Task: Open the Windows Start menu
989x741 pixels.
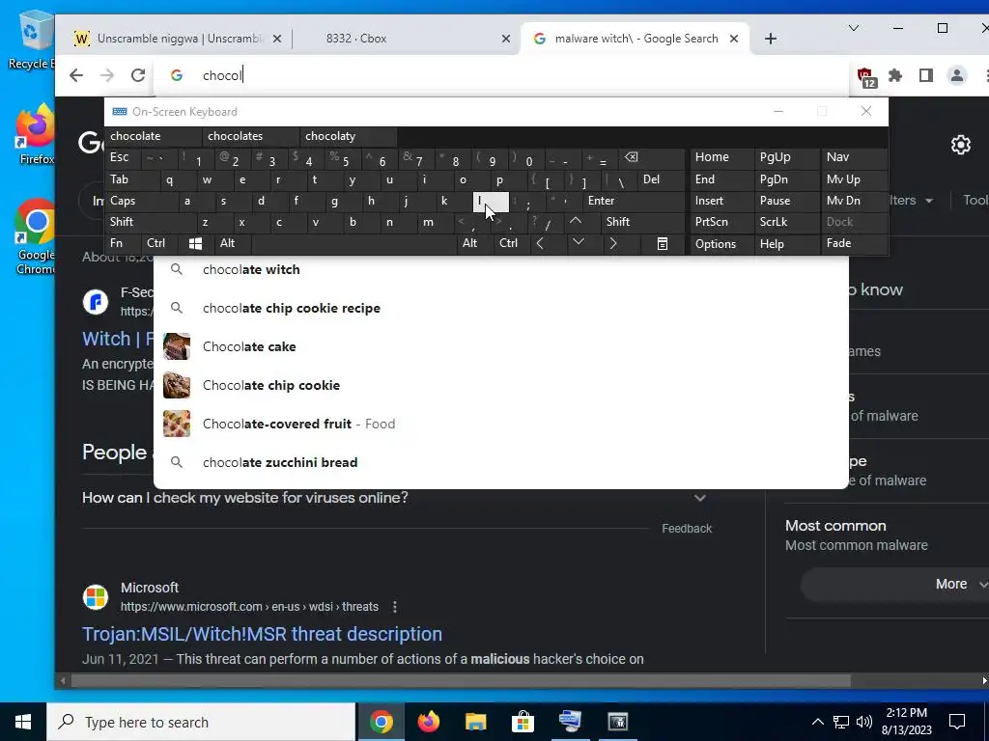Action: (x=23, y=722)
